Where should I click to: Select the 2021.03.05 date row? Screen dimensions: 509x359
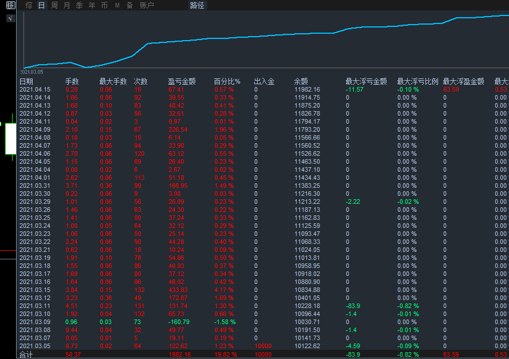[35, 346]
